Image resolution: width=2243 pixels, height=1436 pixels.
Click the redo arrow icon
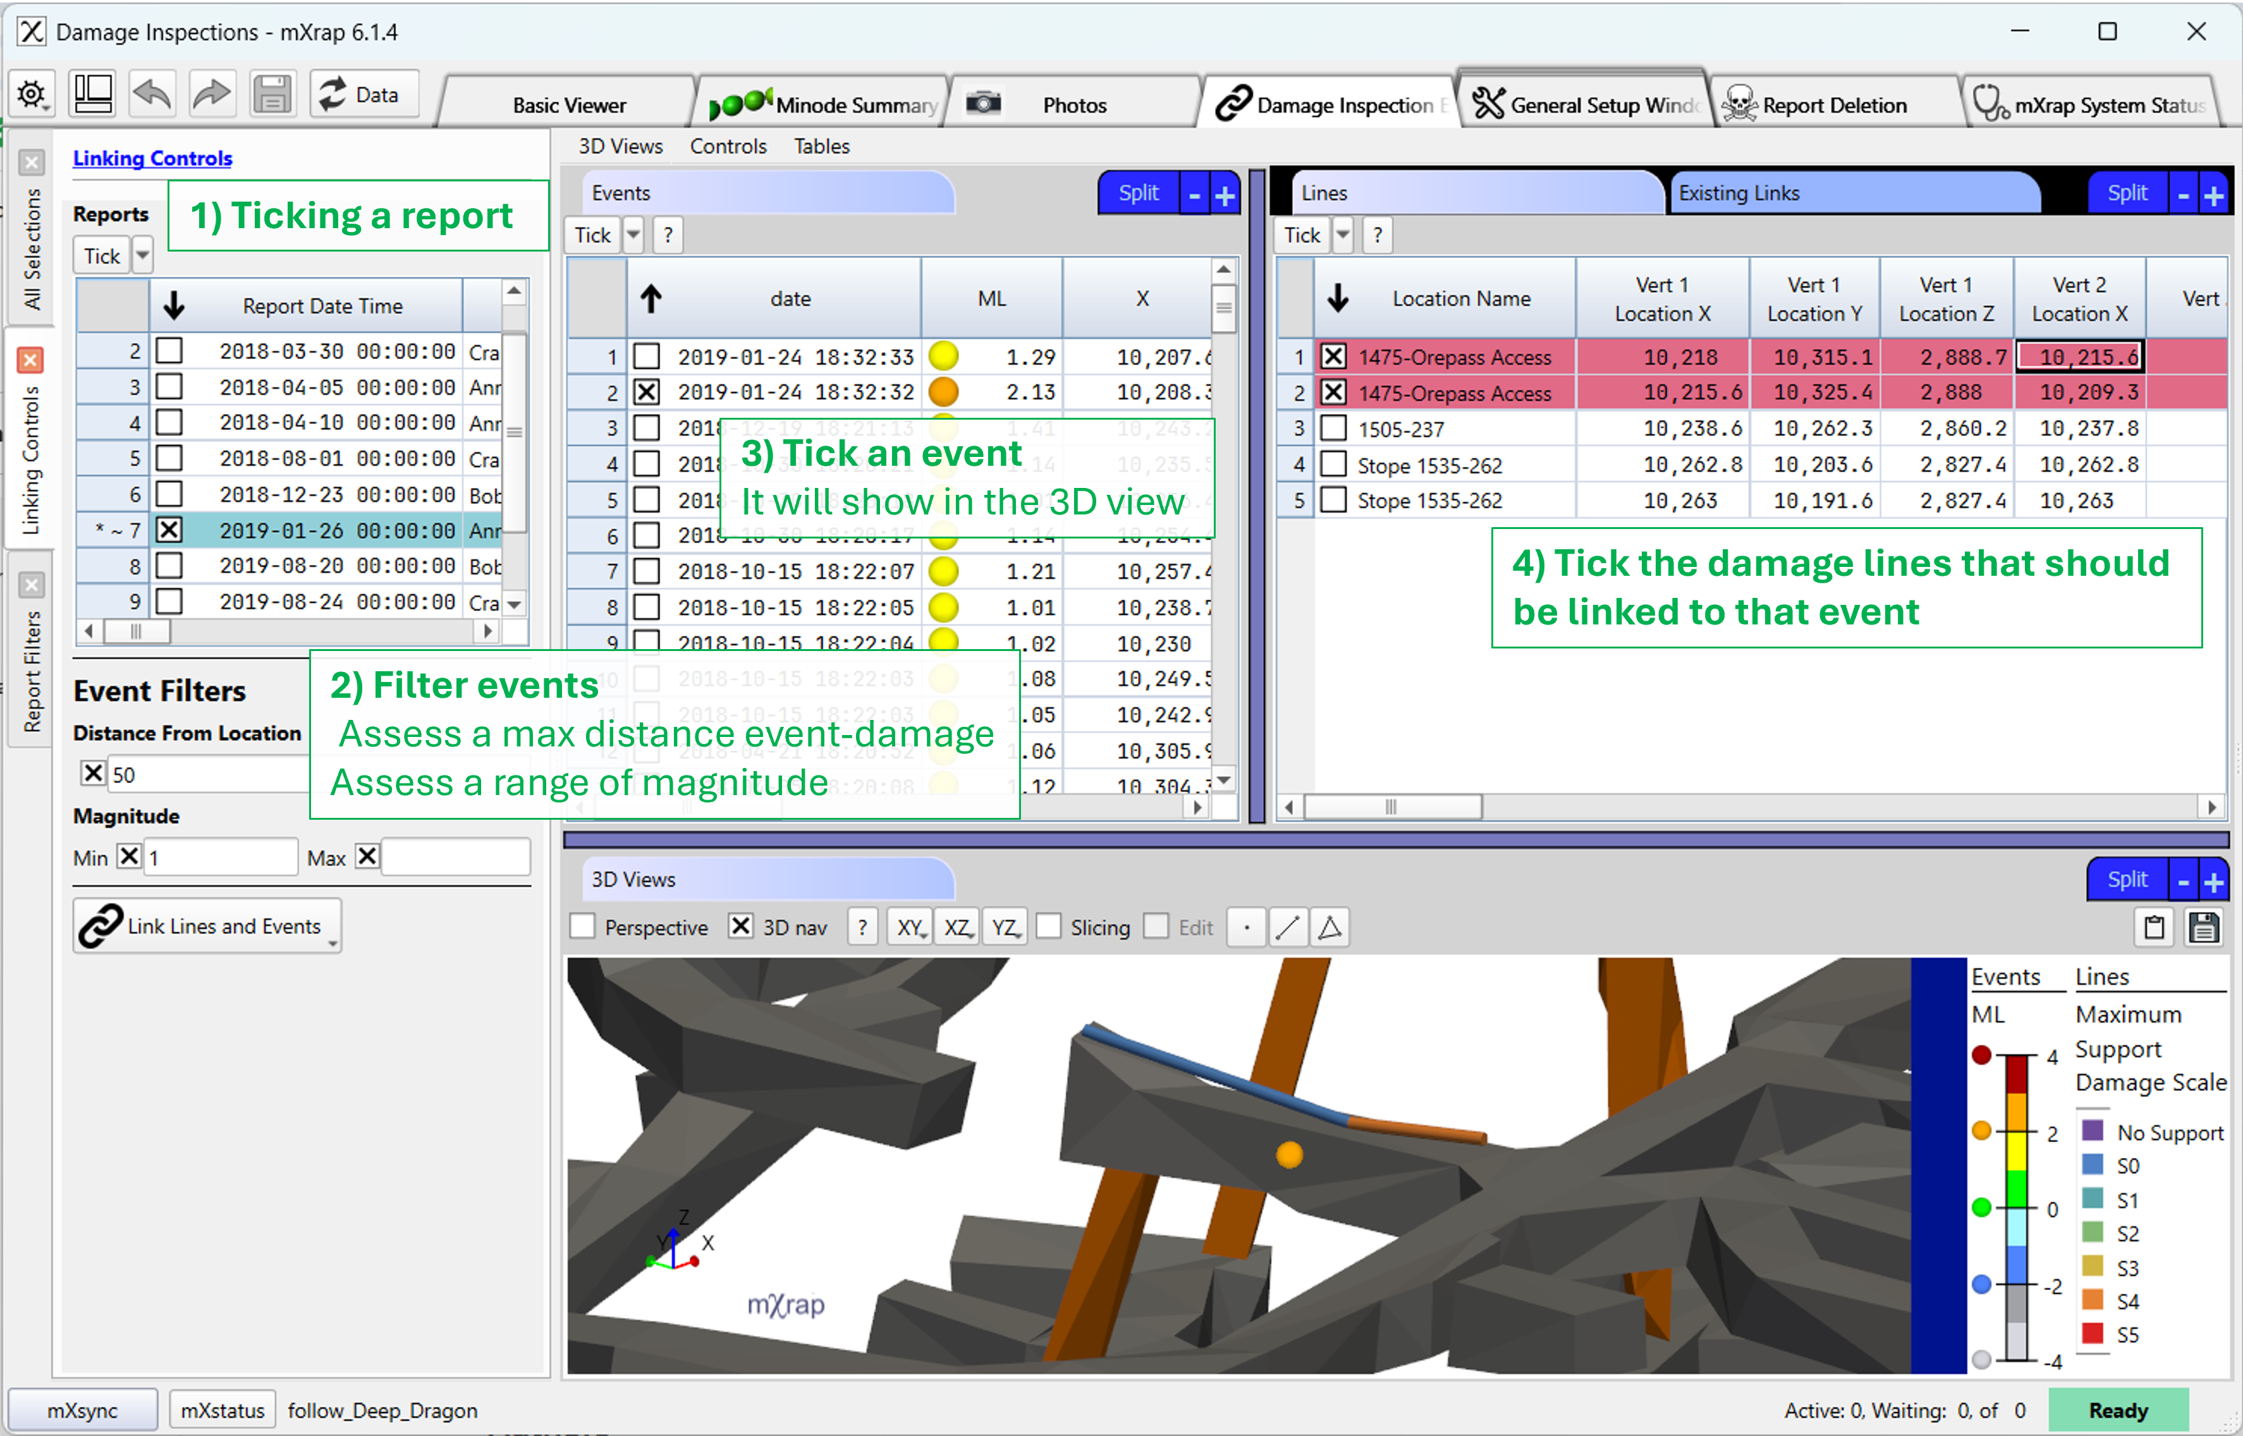(x=212, y=94)
